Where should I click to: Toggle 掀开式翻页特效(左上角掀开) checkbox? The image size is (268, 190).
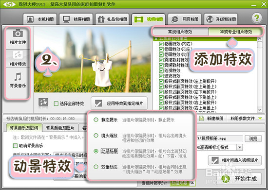(161, 81)
